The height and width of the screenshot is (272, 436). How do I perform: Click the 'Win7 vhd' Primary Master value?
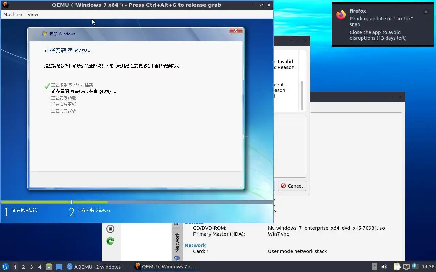point(279,234)
